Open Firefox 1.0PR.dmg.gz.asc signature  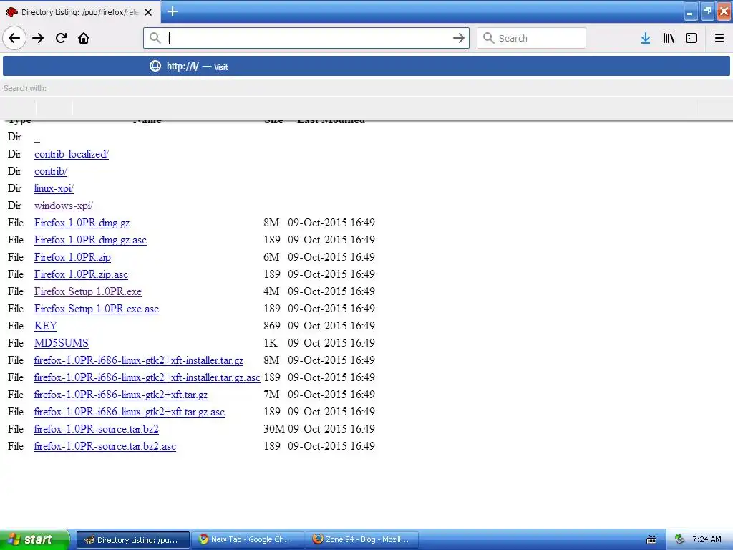90,240
